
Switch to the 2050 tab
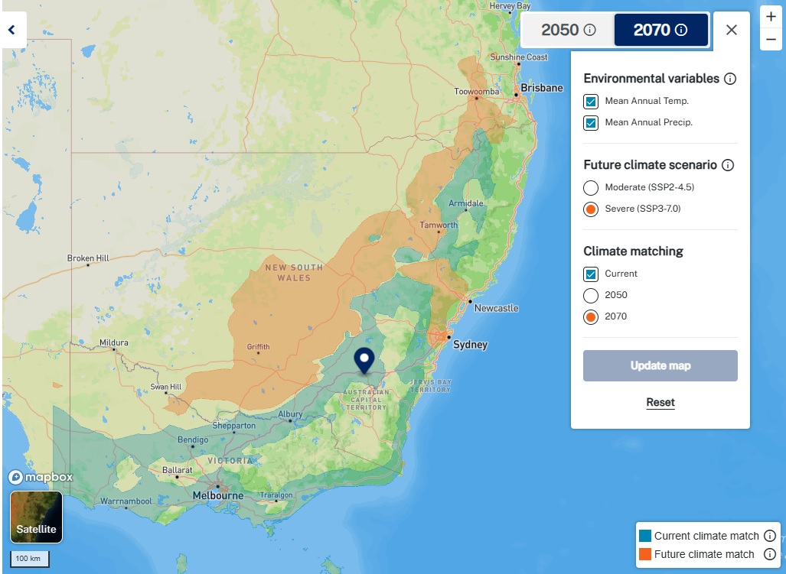[568, 30]
